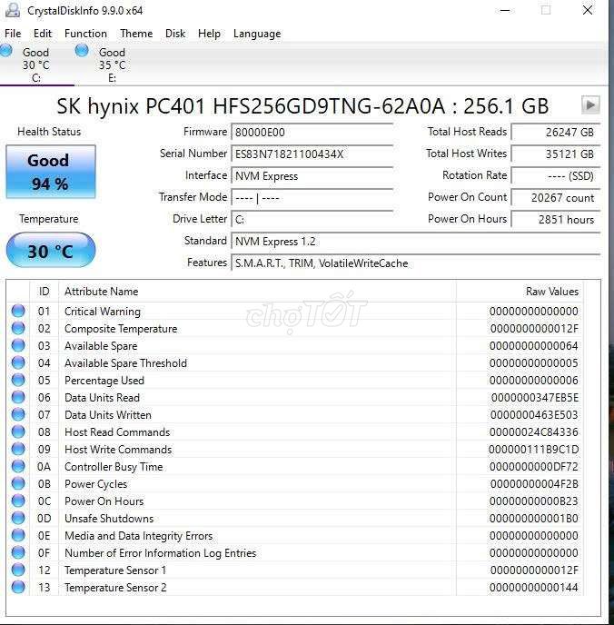Click the Attribute Name column header
This screenshot has height=625, width=614.
[257, 292]
